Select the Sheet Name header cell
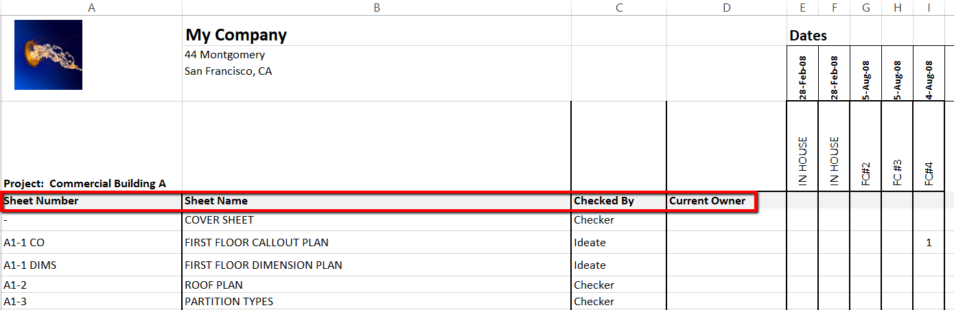The image size is (954, 310). coord(216,201)
